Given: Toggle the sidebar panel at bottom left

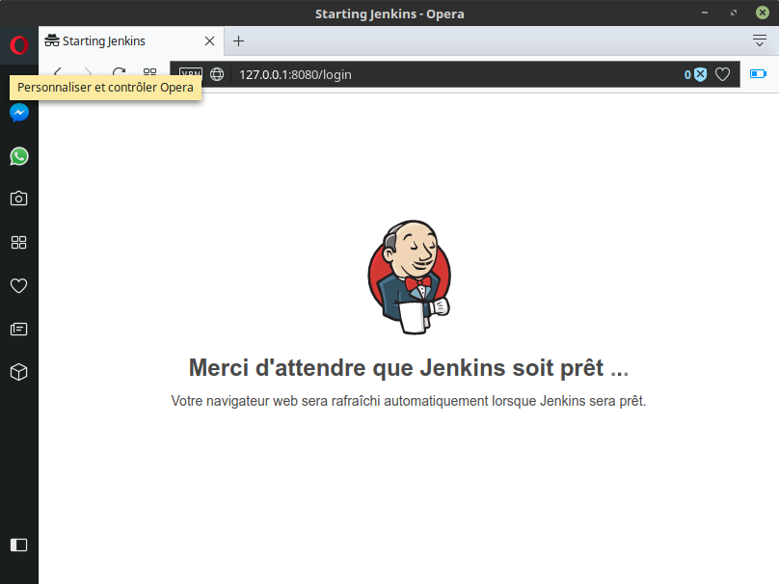Looking at the screenshot, I should (18, 544).
